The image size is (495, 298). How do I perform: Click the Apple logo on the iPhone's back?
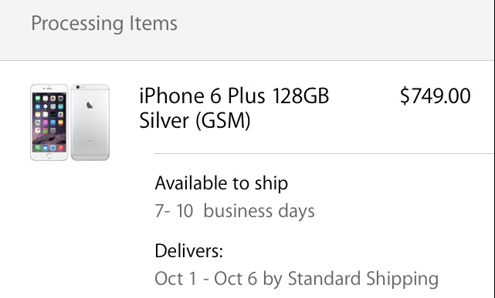click(90, 105)
